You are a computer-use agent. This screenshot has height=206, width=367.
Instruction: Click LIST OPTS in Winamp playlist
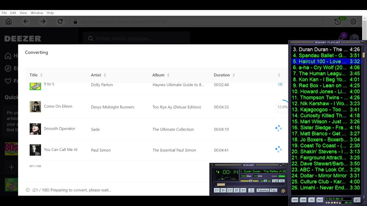[x=357, y=200]
